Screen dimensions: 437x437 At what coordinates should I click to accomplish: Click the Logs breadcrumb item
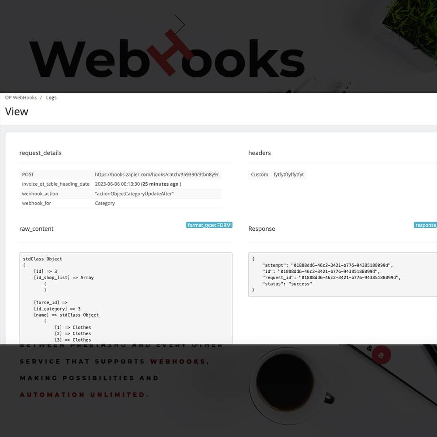[x=51, y=97]
